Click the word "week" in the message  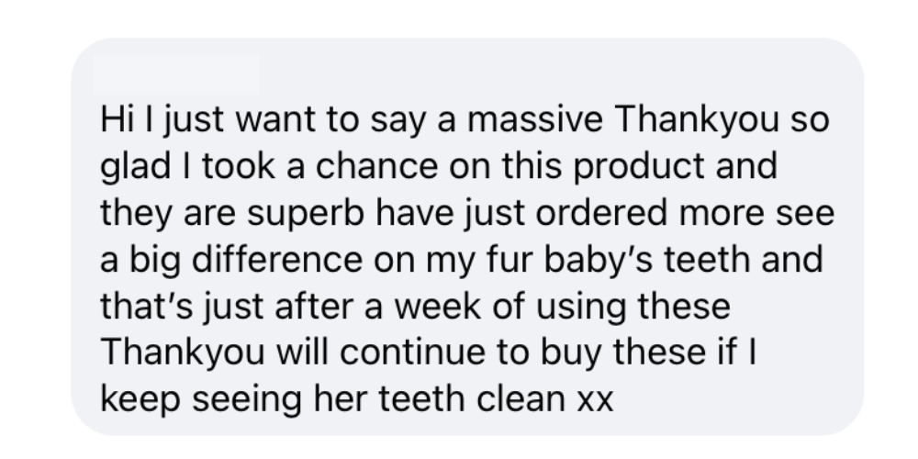[437, 307]
